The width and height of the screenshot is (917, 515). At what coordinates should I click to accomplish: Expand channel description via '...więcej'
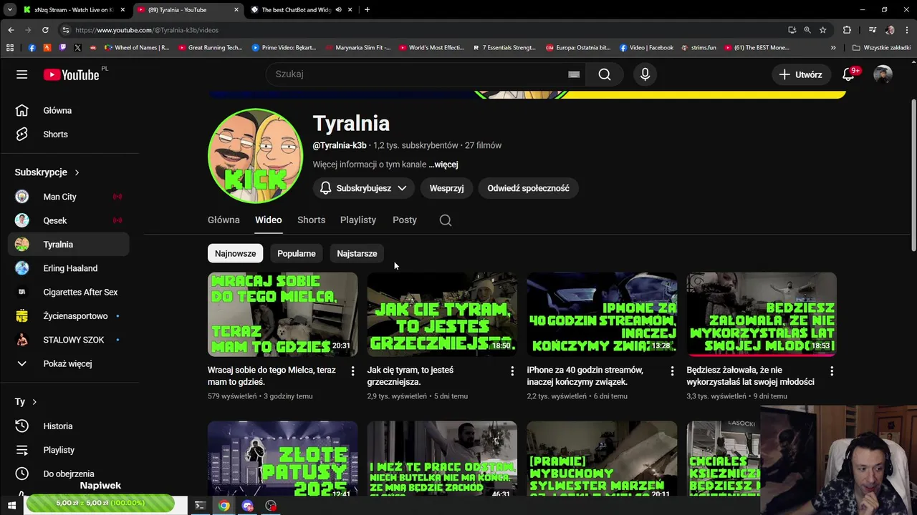click(x=443, y=165)
